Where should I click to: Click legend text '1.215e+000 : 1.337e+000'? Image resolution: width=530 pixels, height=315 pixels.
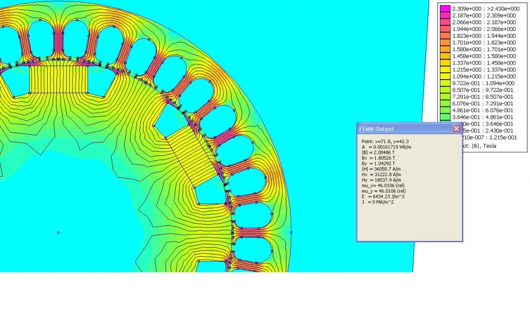[484, 70]
